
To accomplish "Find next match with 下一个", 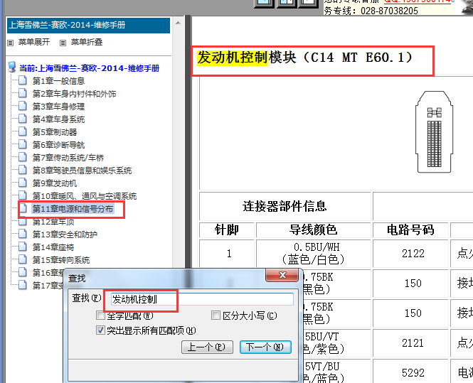I will (265, 347).
